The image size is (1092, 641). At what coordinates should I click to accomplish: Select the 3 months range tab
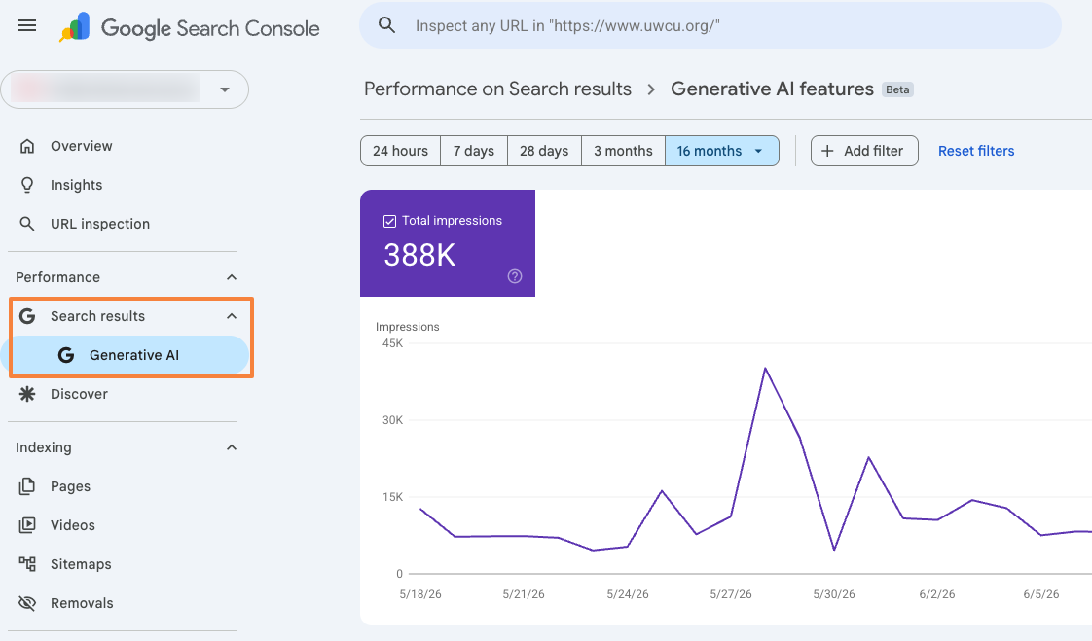tap(623, 151)
